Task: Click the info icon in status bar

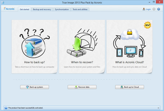Action: click(x=6, y=108)
